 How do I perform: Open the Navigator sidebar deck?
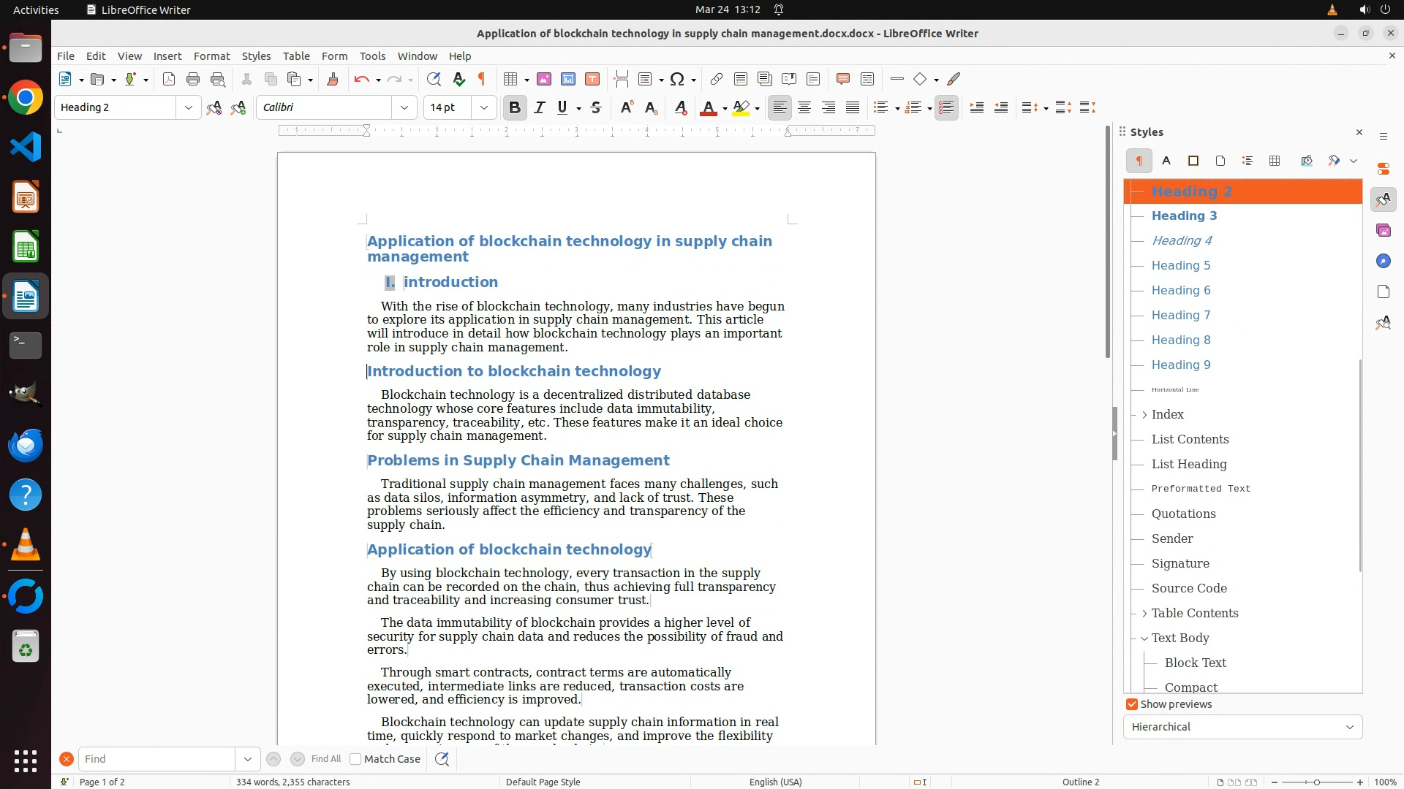click(1383, 261)
